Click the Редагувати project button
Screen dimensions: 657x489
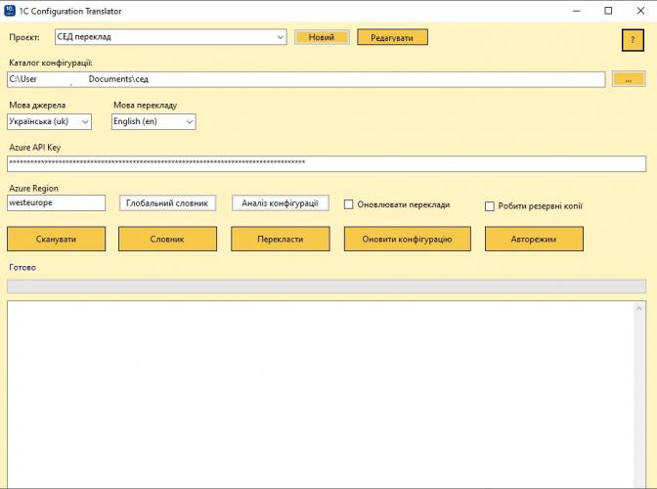click(393, 37)
